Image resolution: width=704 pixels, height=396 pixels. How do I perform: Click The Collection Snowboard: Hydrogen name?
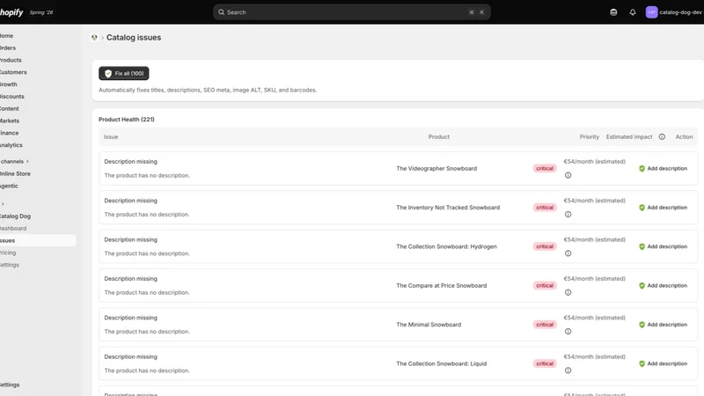click(x=446, y=246)
